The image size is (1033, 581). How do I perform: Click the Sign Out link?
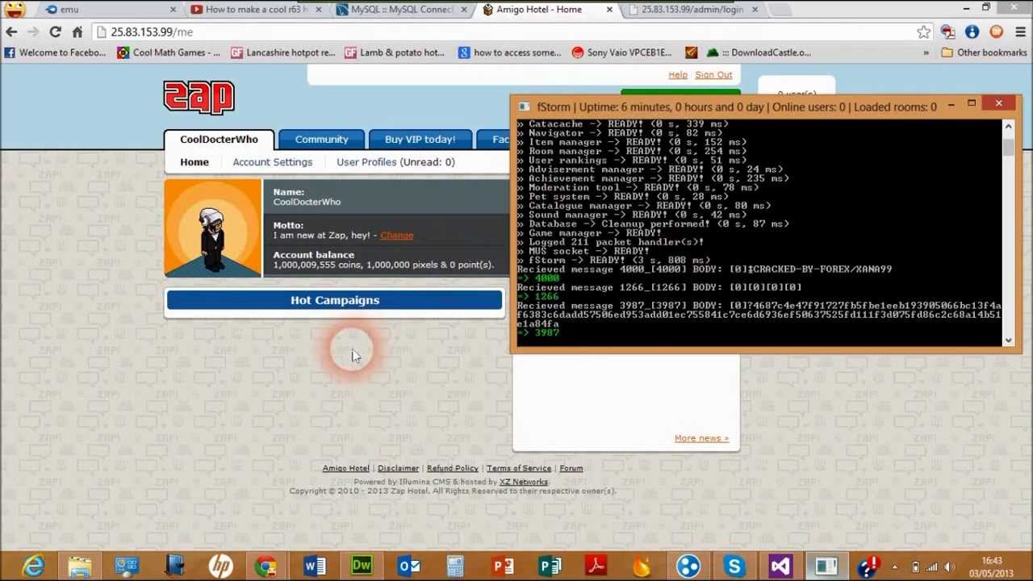tap(713, 75)
